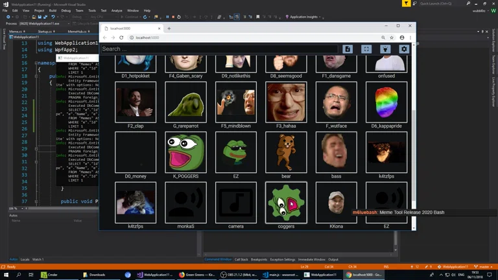498x280 pixels.
Task: Select the K_POGGERS meme thumbnail
Action: tap(185, 153)
